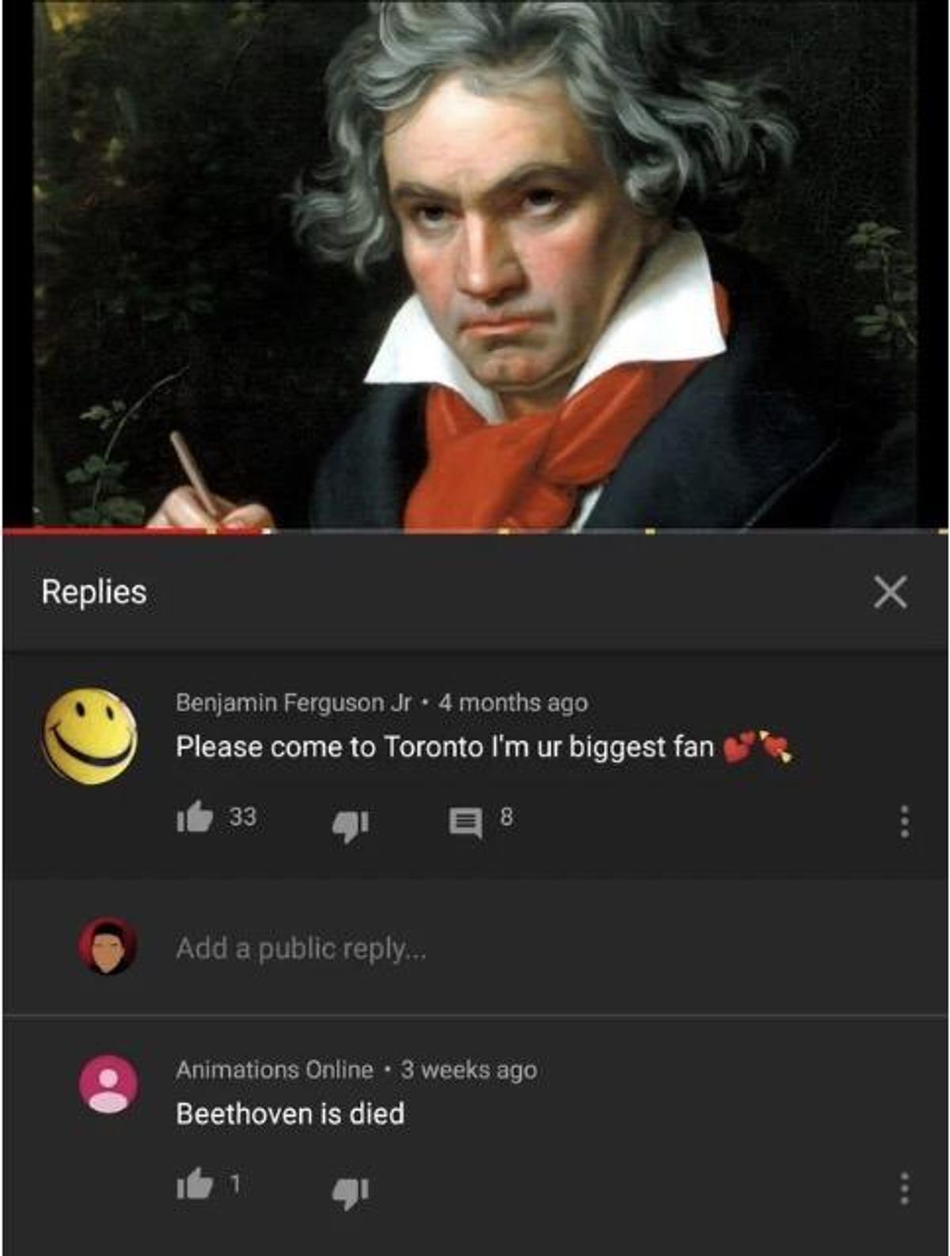Image resolution: width=950 pixels, height=1256 pixels.
Task: Tap your own avatar beside reply field
Action: (108, 946)
